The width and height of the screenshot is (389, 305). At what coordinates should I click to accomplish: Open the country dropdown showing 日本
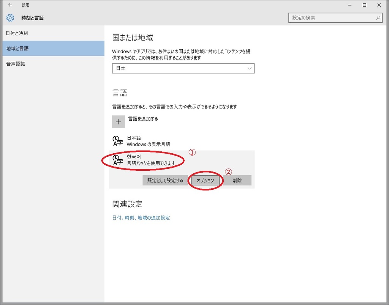183,68
